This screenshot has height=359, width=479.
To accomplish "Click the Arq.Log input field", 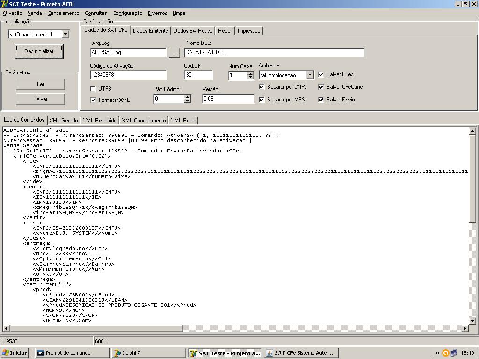I will pyautogui.click(x=128, y=52).
